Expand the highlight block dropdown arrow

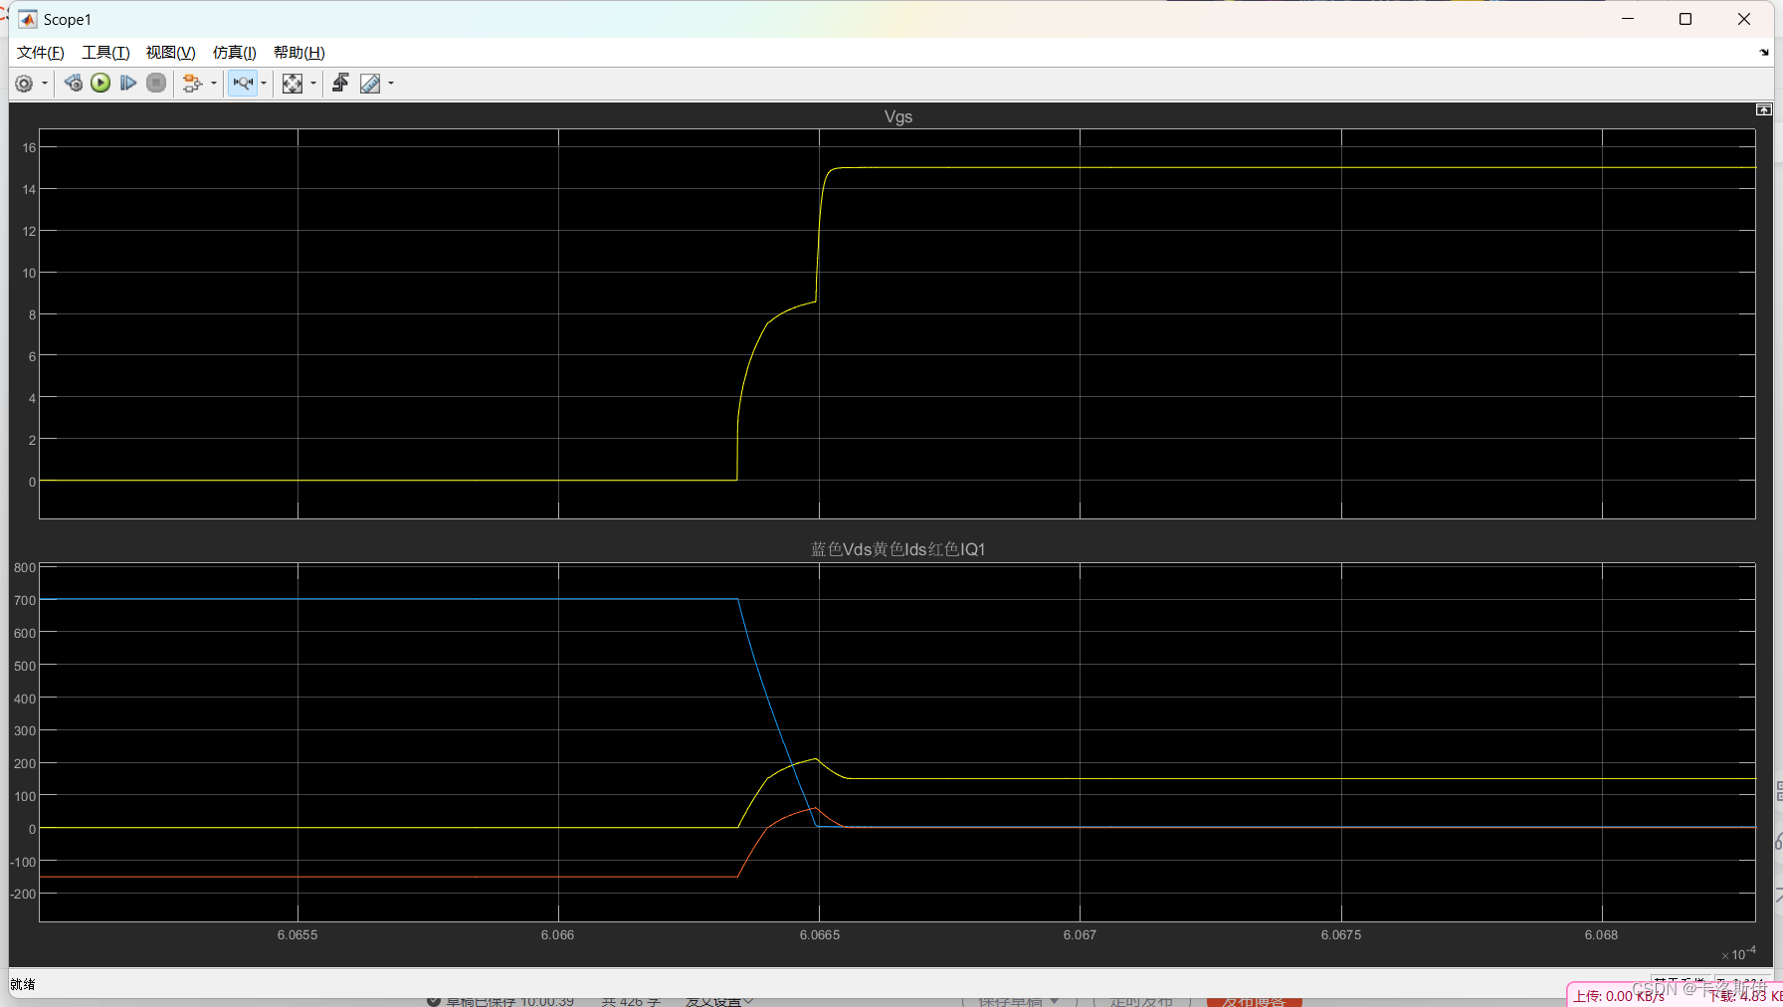[x=214, y=84]
